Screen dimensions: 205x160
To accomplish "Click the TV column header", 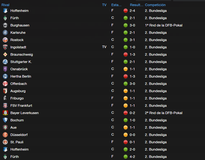I will (x=104, y=5).
